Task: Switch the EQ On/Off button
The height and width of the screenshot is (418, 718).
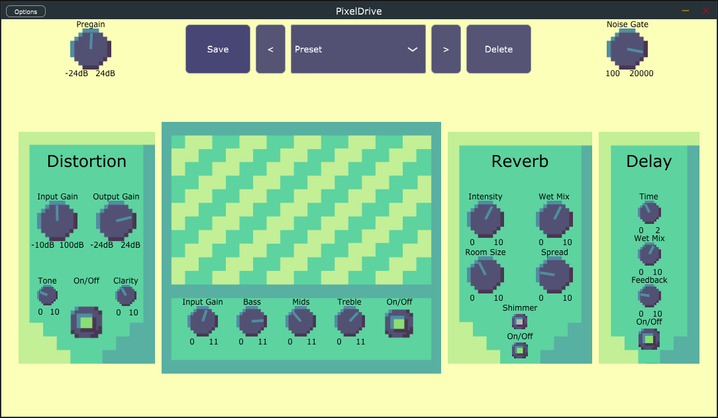Action: [x=399, y=323]
